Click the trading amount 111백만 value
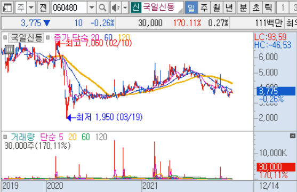Image resolution: width=297 pixels, height=192 pixels. [269, 23]
